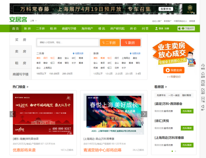Click the 我要估价 link
Viewport: 206px width, 158px height.
pyautogui.click(x=174, y=77)
